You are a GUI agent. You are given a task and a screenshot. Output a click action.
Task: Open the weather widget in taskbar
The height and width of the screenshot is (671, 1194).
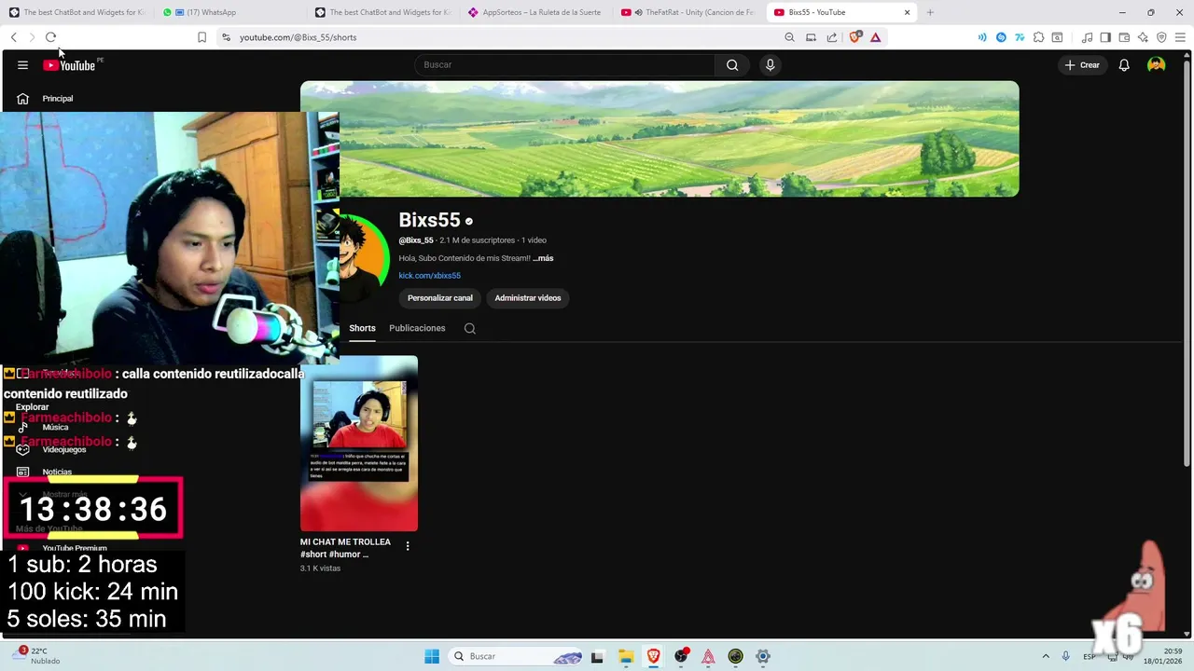[x=37, y=656]
